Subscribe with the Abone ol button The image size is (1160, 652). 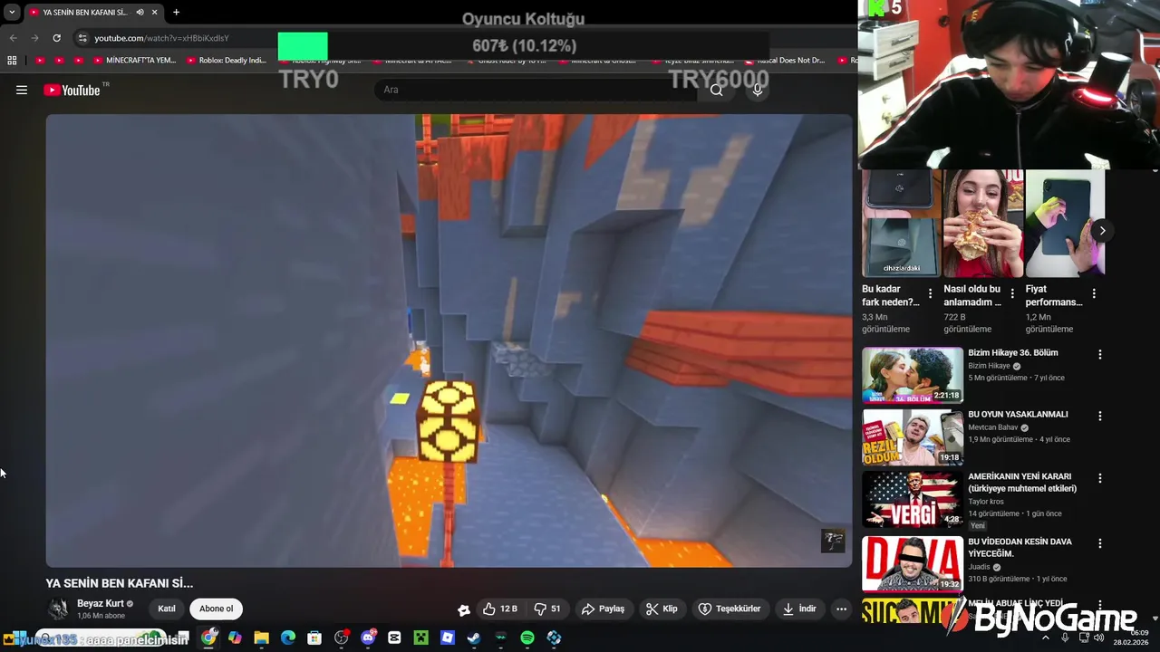tap(217, 609)
